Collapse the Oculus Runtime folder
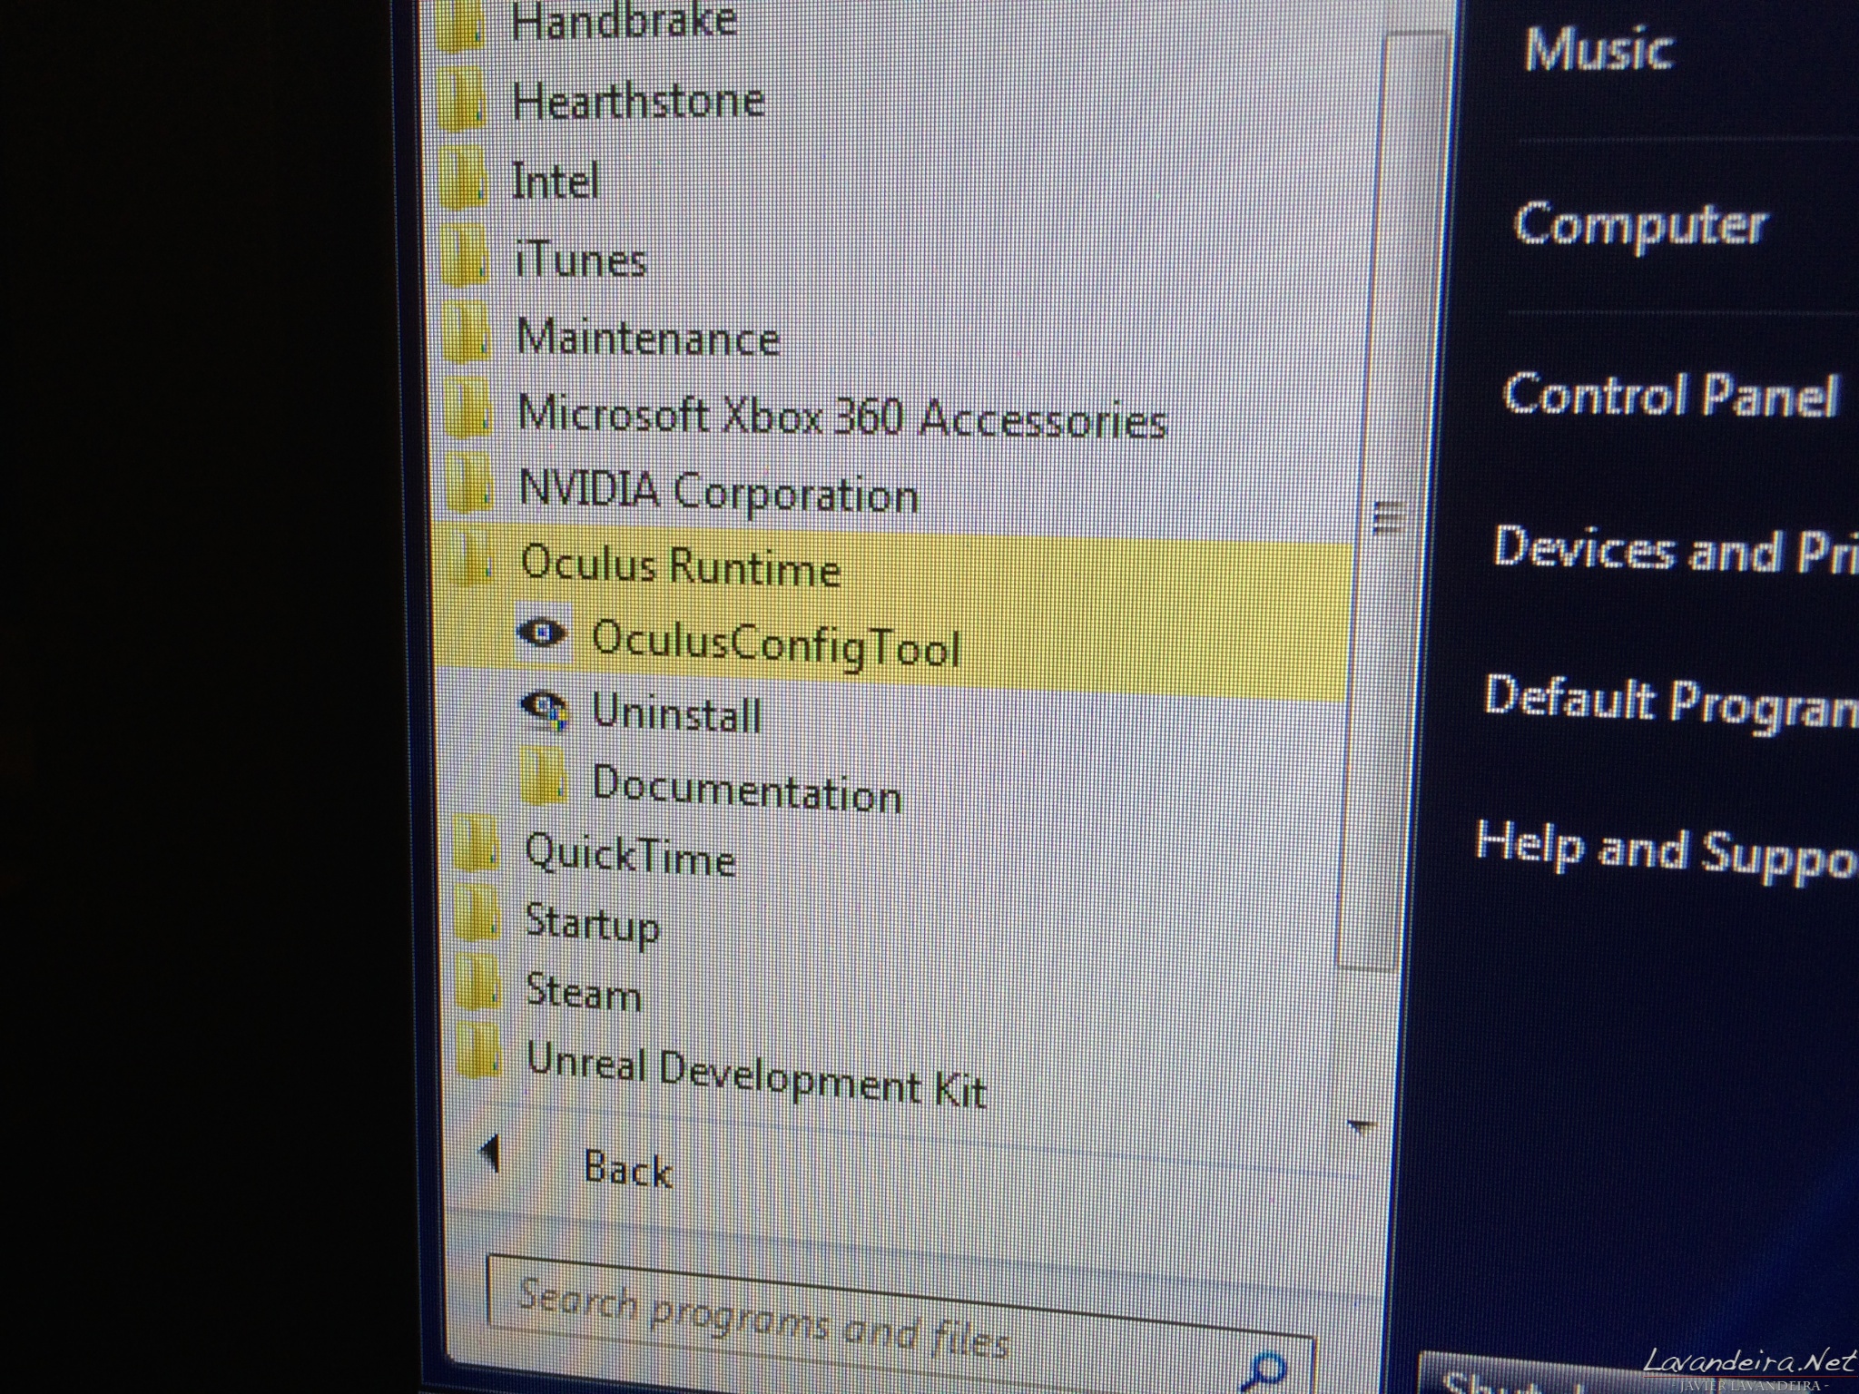1859x1394 pixels. pos(681,565)
